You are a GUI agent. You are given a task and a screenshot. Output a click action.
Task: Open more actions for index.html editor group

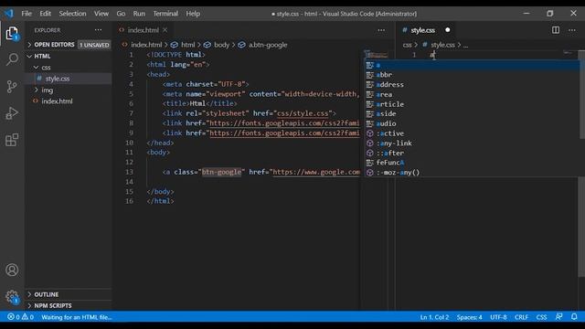tap(381, 30)
